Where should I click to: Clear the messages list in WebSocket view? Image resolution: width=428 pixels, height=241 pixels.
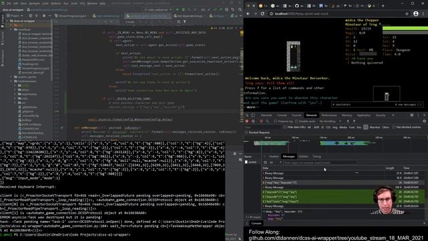[265, 162]
